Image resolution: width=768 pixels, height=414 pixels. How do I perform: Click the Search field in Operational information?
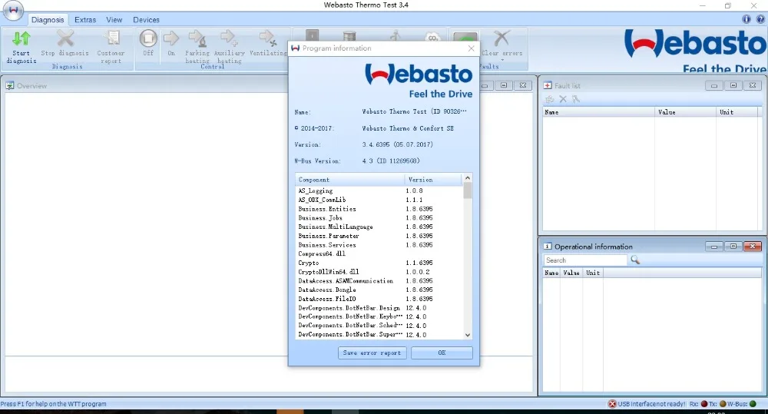point(585,260)
